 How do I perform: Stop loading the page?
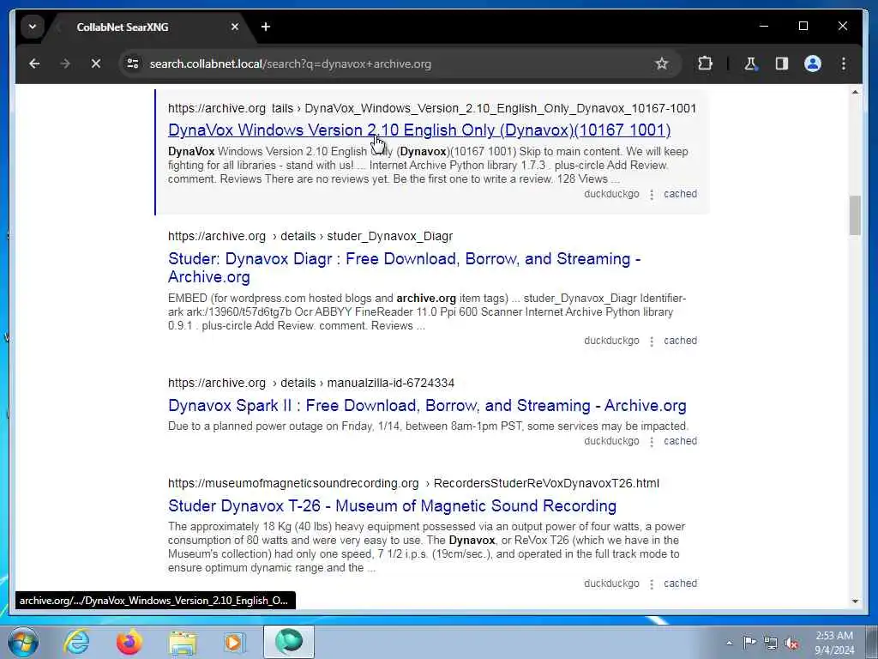click(x=96, y=63)
